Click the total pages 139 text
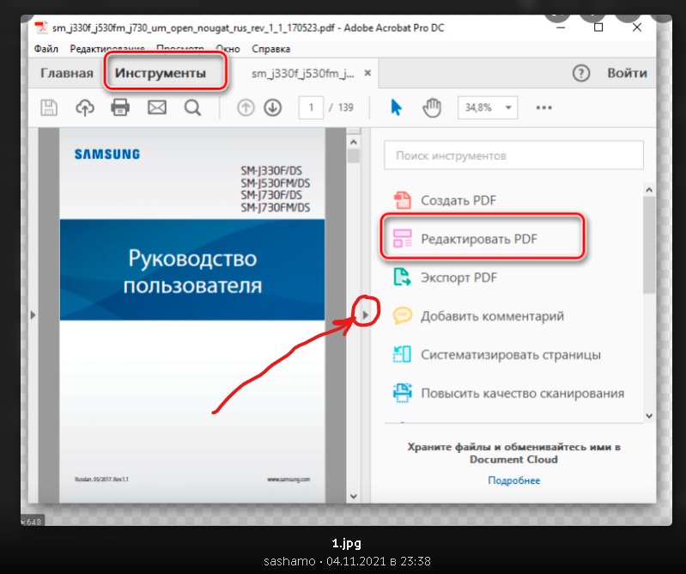Image resolution: width=686 pixels, height=574 pixels. tap(346, 107)
